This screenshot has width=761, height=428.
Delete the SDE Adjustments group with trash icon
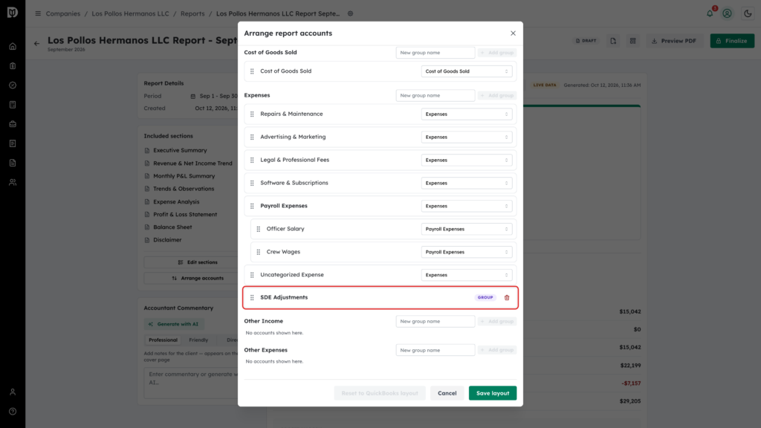(507, 297)
